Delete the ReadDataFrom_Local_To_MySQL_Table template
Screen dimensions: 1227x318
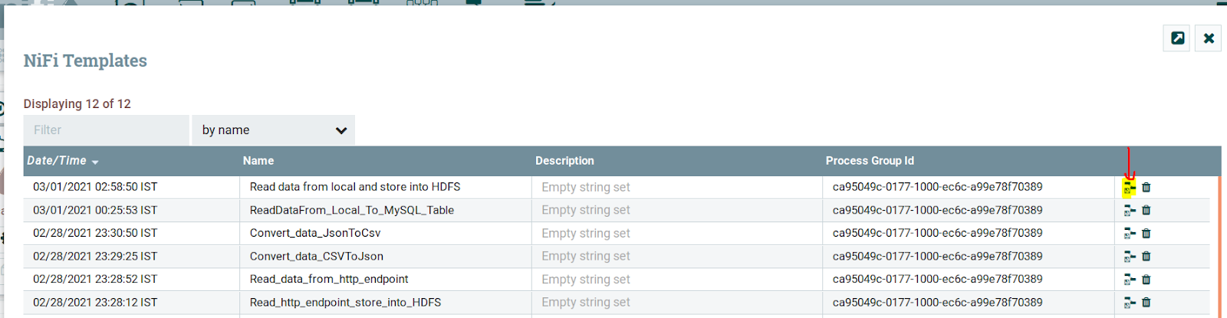click(1146, 210)
